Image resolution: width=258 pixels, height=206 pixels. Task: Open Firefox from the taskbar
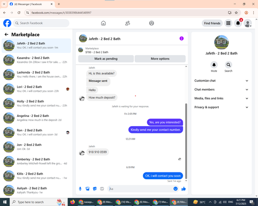click(x=73, y=202)
